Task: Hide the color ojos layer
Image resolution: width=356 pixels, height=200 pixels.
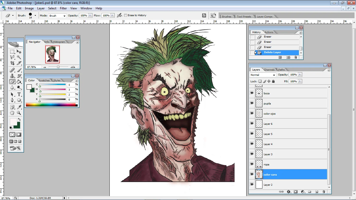Action: 252,113
